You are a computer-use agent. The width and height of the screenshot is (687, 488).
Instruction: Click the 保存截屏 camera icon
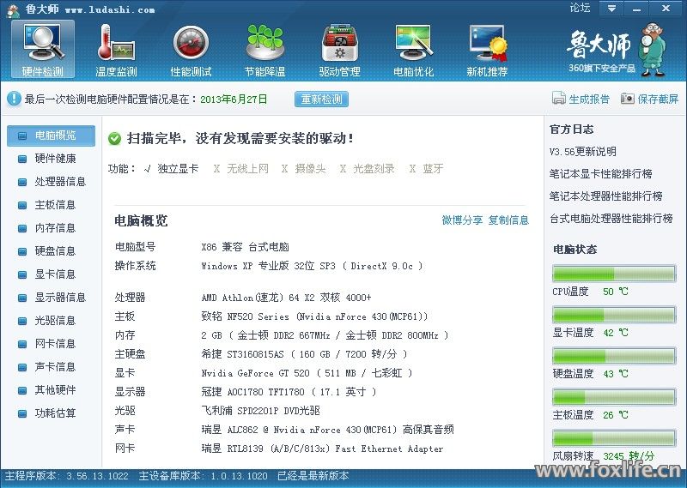pos(628,99)
